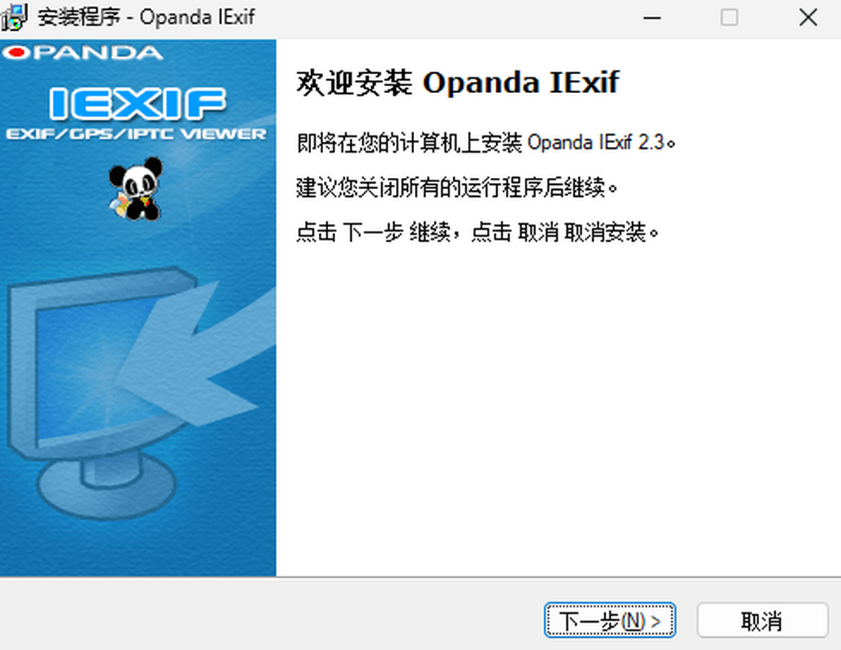Click the panda mascot icon
The image size is (841, 650).
tap(136, 189)
